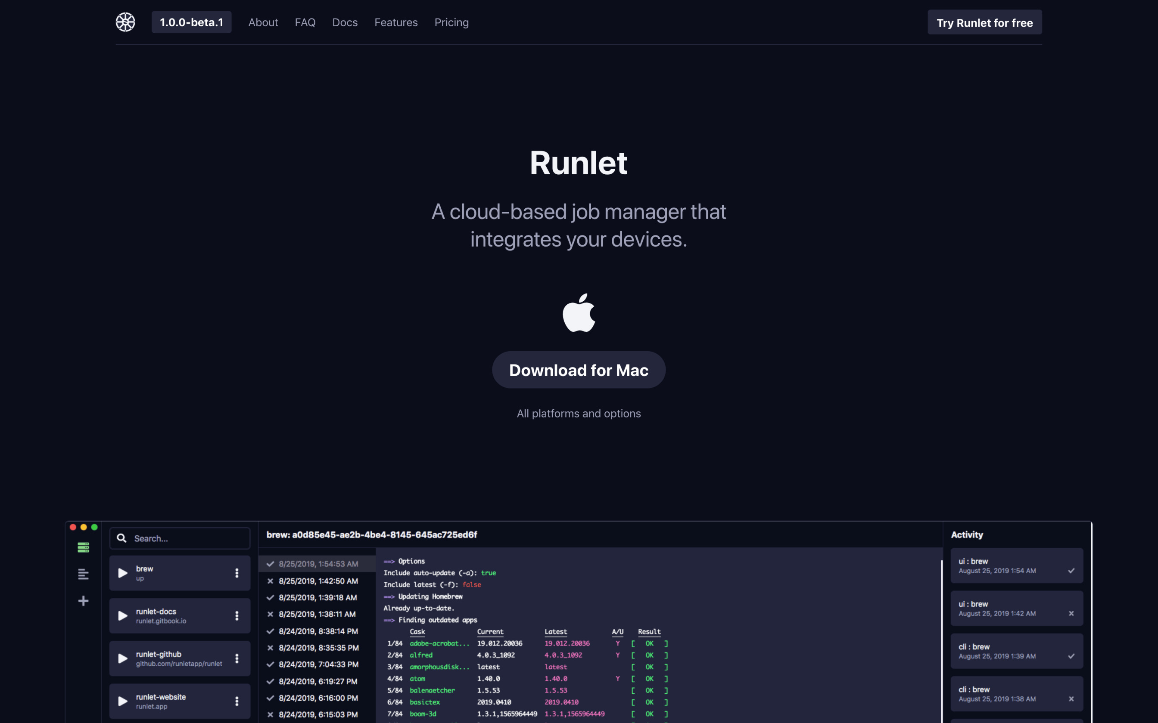This screenshot has height=723, width=1158.
Task: Click Download for Mac button
Action: [579, 370]
